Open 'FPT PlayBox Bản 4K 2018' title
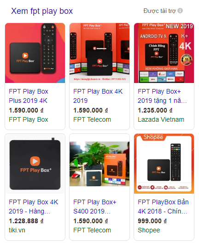The height and width of the screenshot is (243, 199). tap(163, 207)
